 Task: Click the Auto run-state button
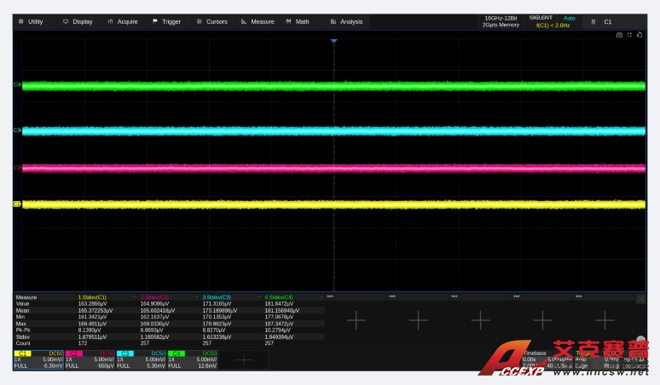pos(569,17)
